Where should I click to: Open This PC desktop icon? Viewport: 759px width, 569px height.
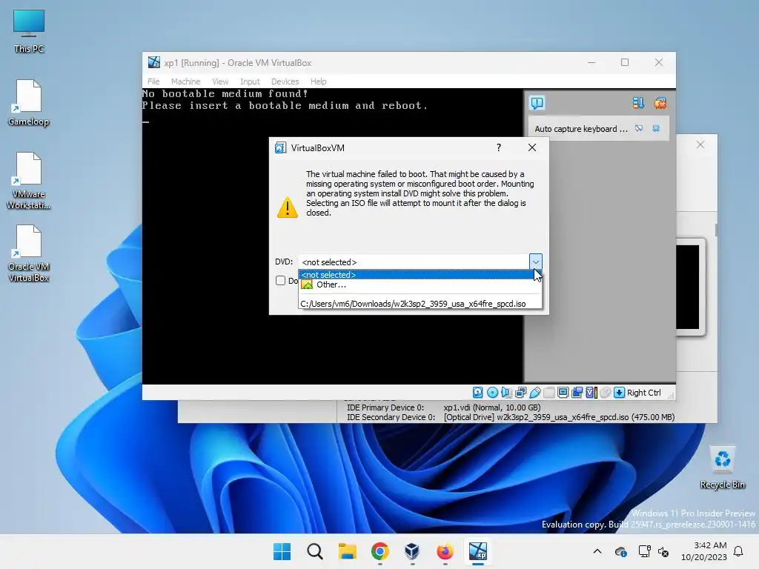point(29,31)
